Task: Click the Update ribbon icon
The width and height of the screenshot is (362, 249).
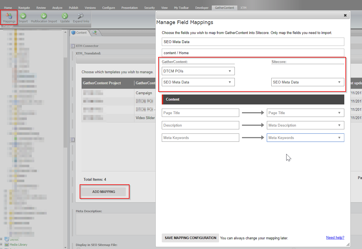Action: pyautogui.click(x=65, y=17)
